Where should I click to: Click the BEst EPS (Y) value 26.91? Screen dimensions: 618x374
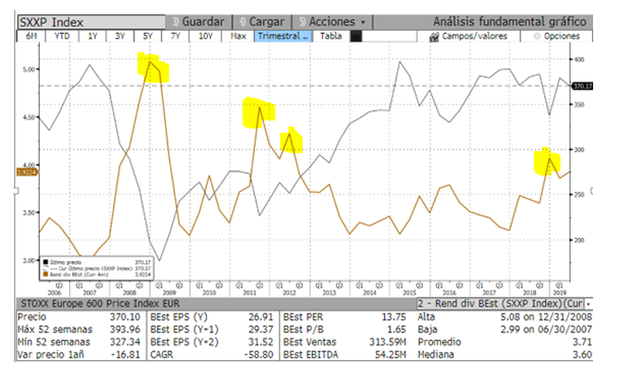pyautogui.click(x=261, y=317)
